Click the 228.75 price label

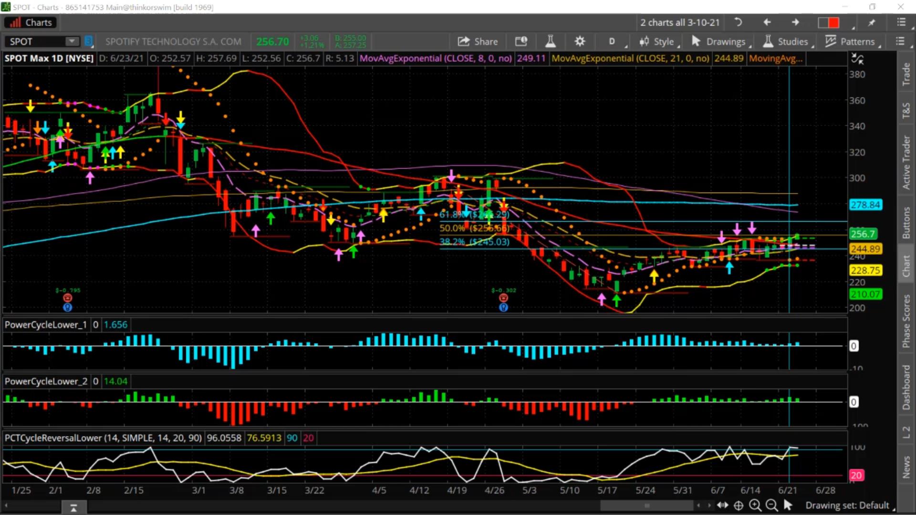[865, 270]
